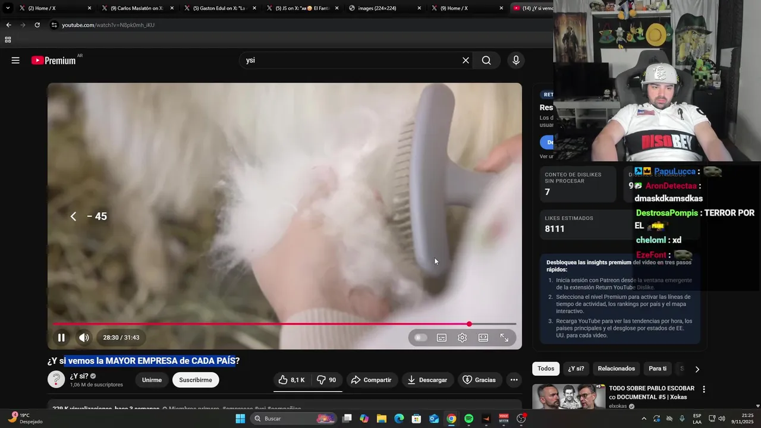This screenshot has width=761, height=428.
Task: Open Pablo Escobar video options menu
Action: click(704, 389)
